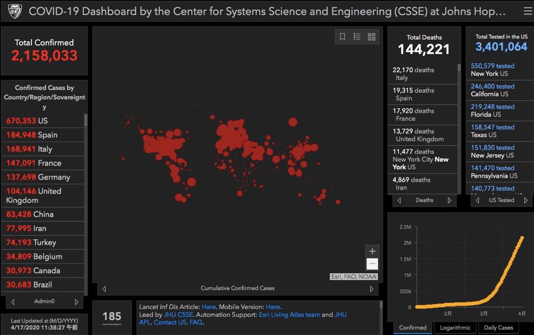Zoom out the map with minus button
Viewport: 534px width, 335px height.
[x=372, y=264]
